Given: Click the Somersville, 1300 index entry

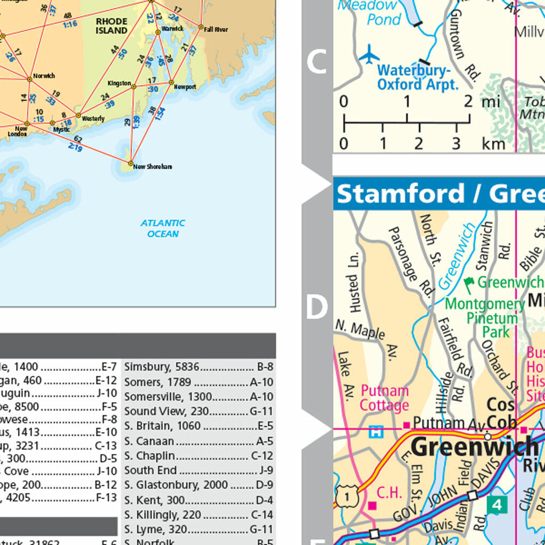Looking at the screenshot, I should coord(199,397).
